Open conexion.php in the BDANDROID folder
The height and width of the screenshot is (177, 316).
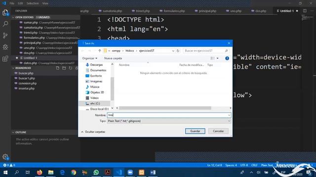click(x=28, y=83)
